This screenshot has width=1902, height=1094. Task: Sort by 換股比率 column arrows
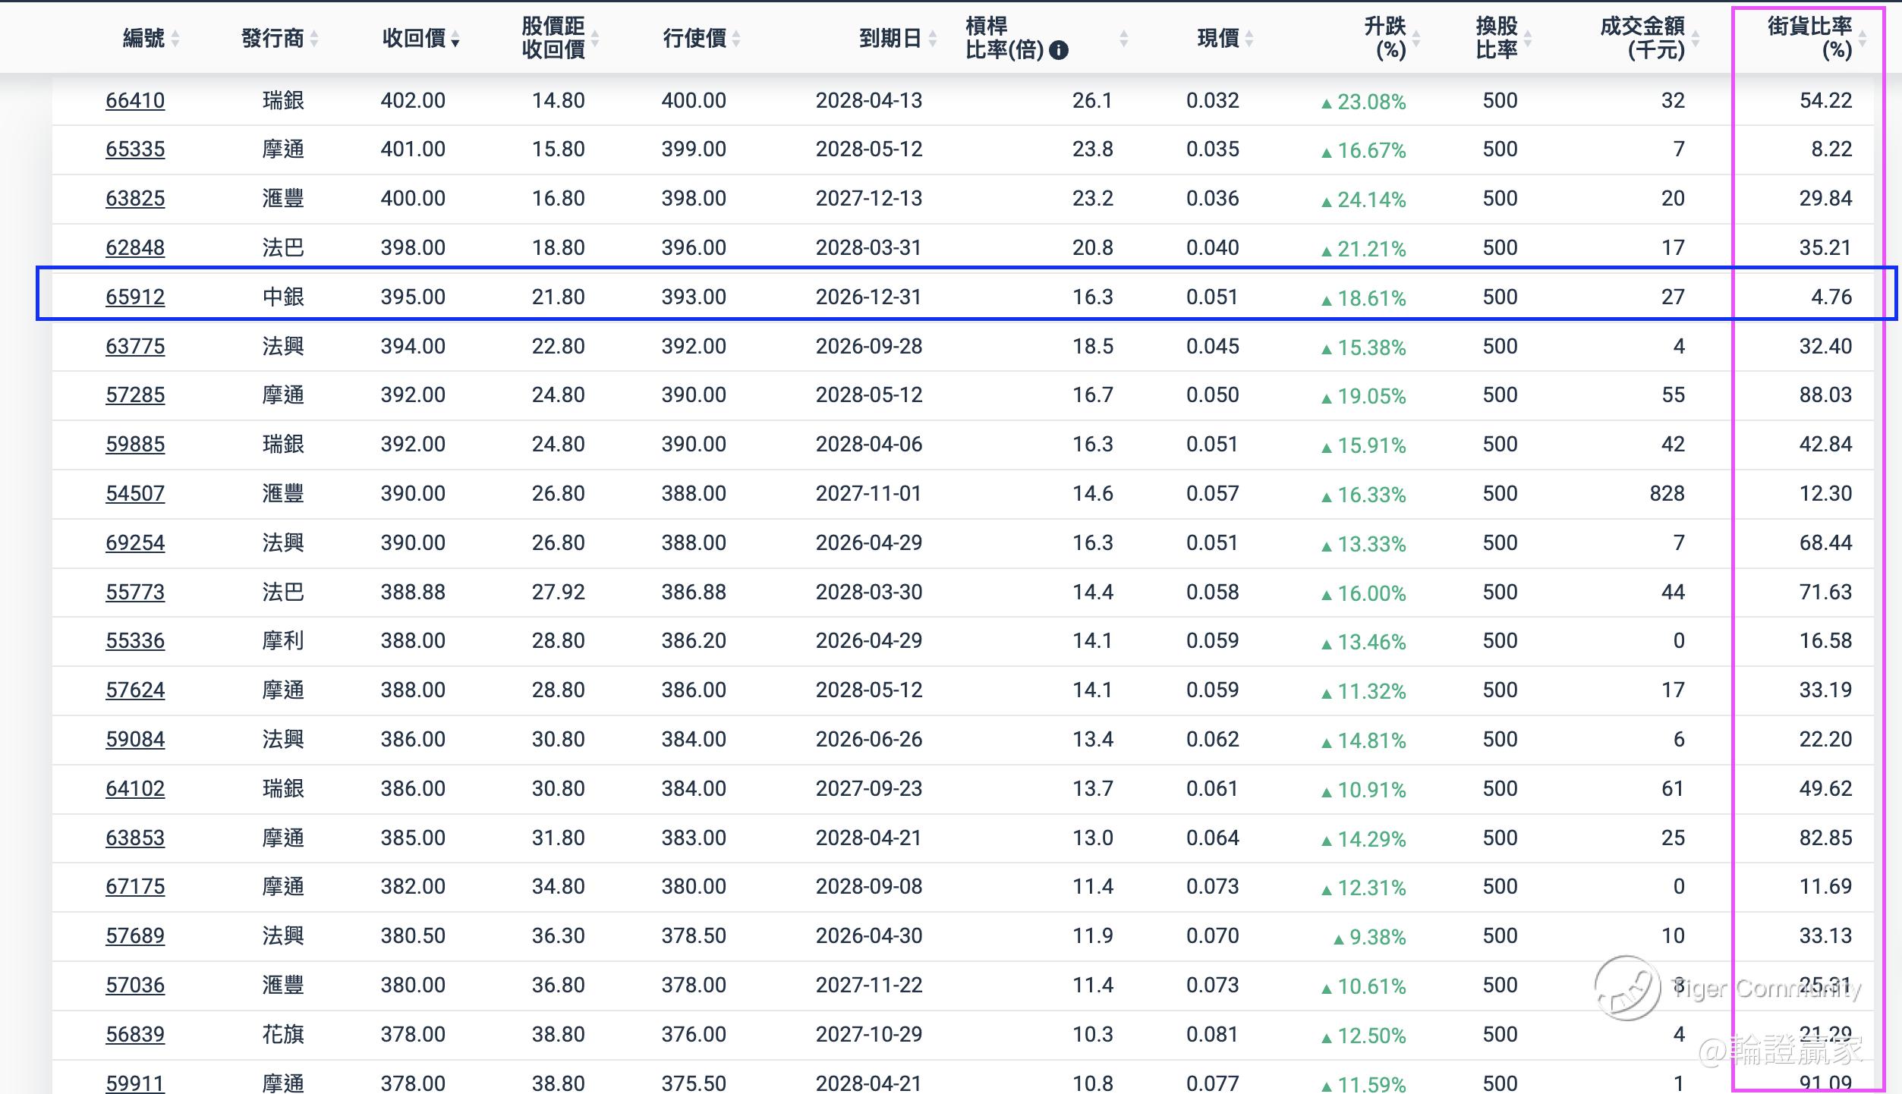click(x=1528, y=38)
